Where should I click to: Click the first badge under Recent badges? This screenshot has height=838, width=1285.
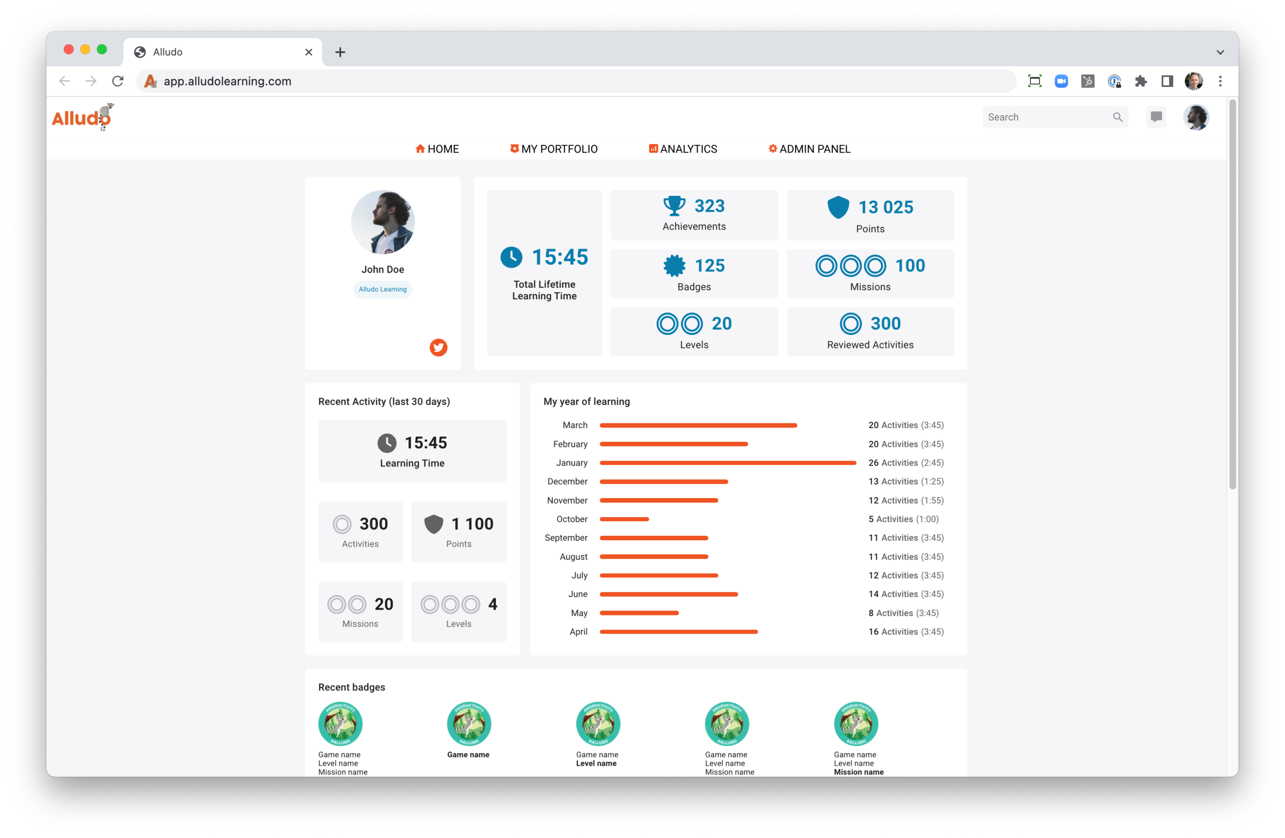pos(340,724)
